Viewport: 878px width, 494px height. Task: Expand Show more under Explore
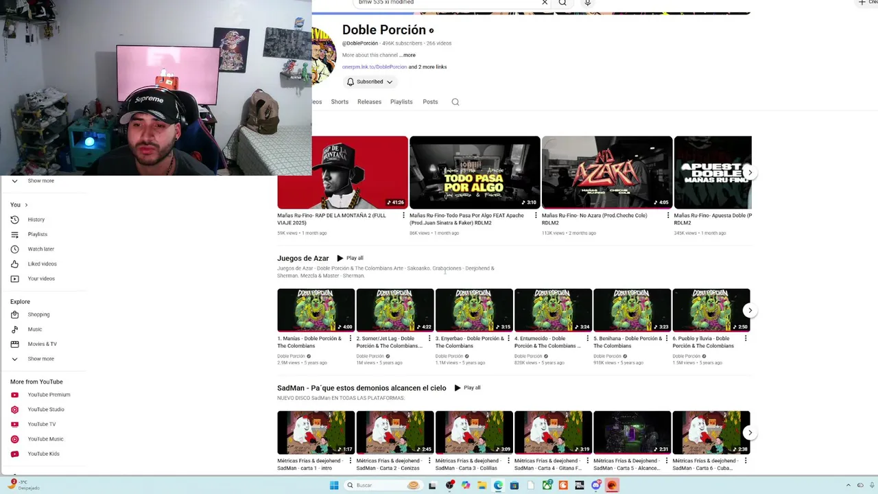coord(40,359)
